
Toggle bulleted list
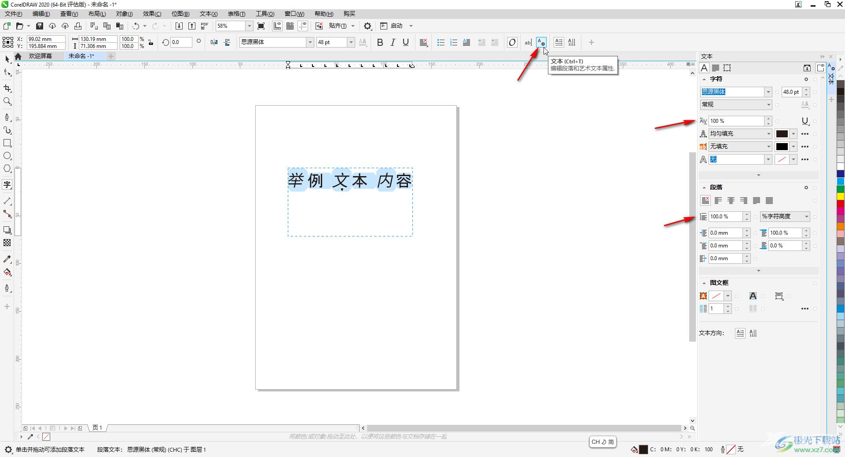point(441,42)
